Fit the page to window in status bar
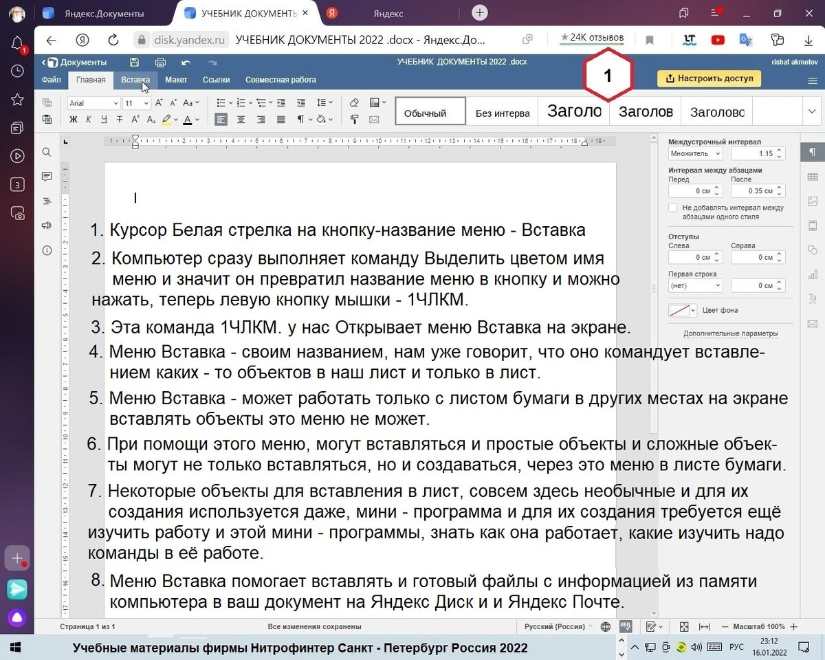The width and height of the screenshot is (825, 660). pyautogui.click(x=684, y=627)
